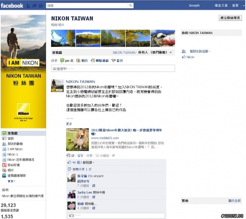Screen dimensions: 246x219
Task: Click the 塗鴉牆進階版 icon in sidebar
Action: [4, 176]
